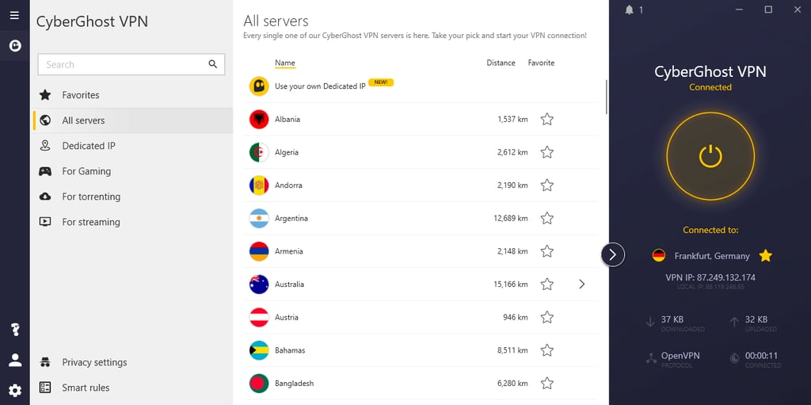Unfavorite Frankfurt, Germany with yellow star
Screen dimensions: 811x405
click(766, 255)
